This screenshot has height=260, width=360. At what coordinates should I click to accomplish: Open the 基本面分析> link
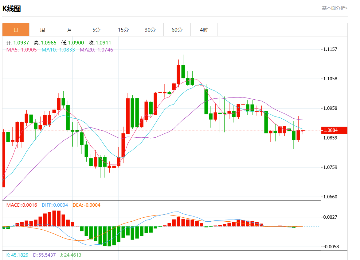[x=335, y=8]
